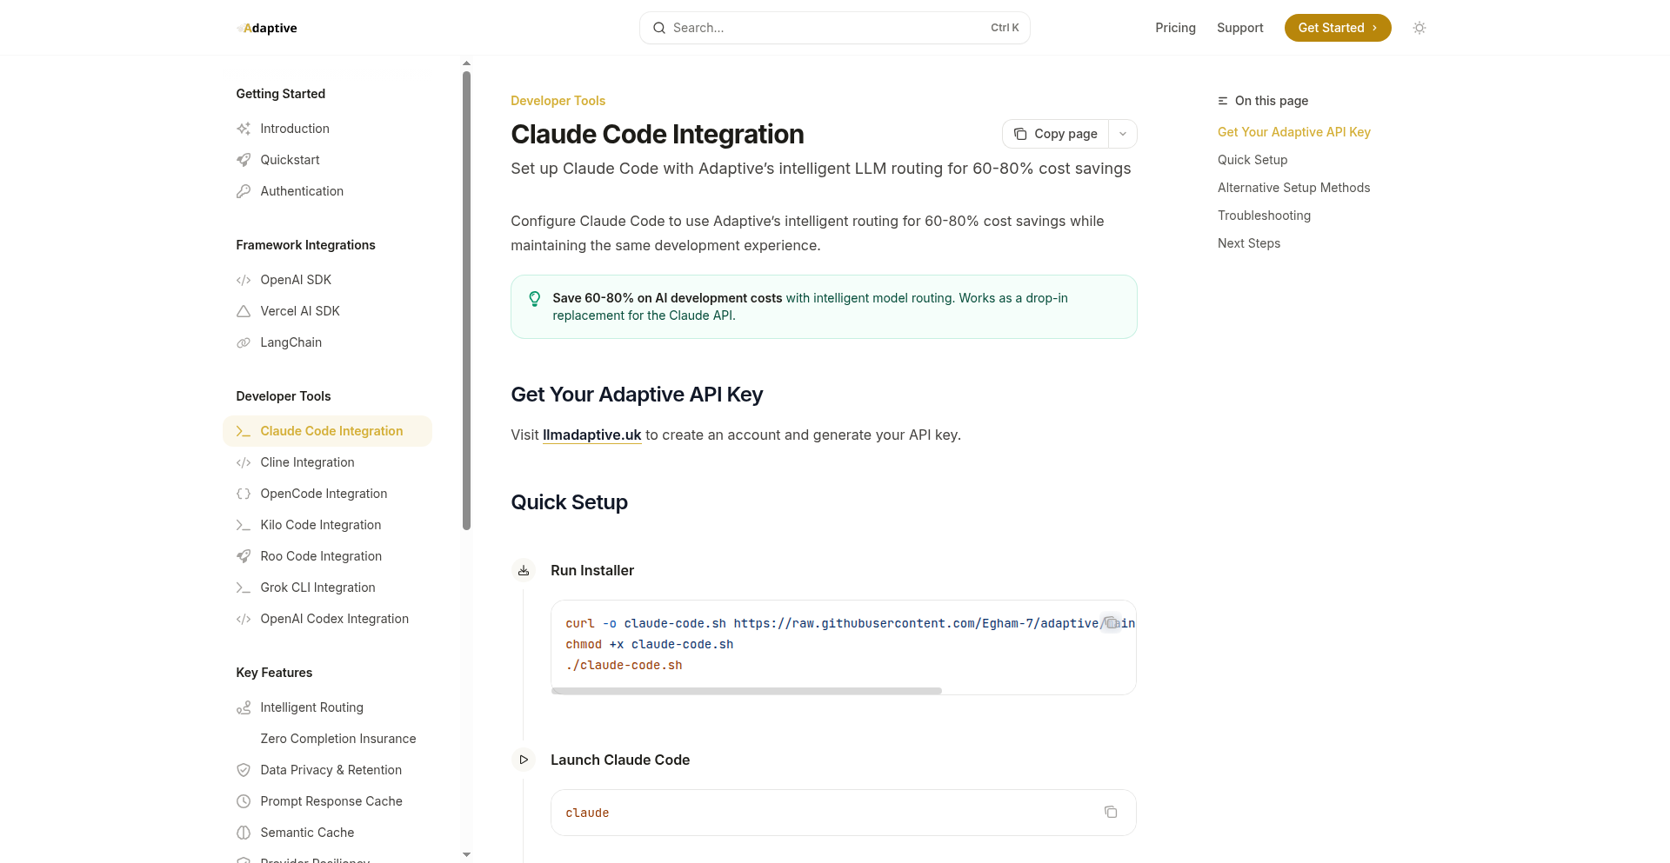1670x863 pixels.
Task: Open the Support link in header
Action: (1239, 28)
